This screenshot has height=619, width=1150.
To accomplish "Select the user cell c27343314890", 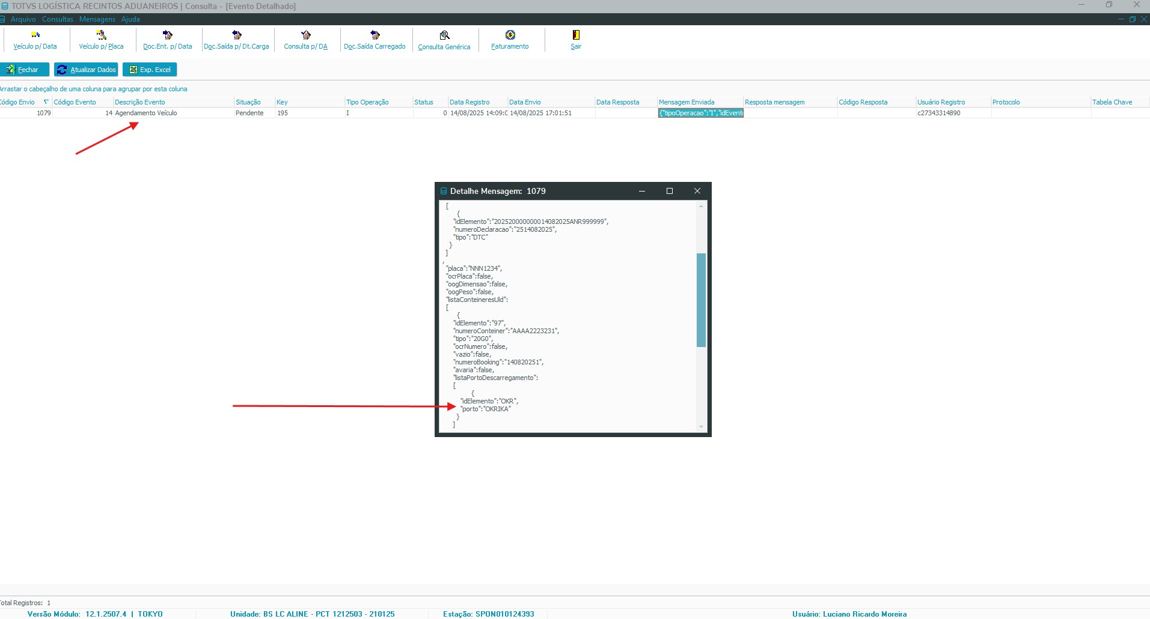I will click(954, 113).
